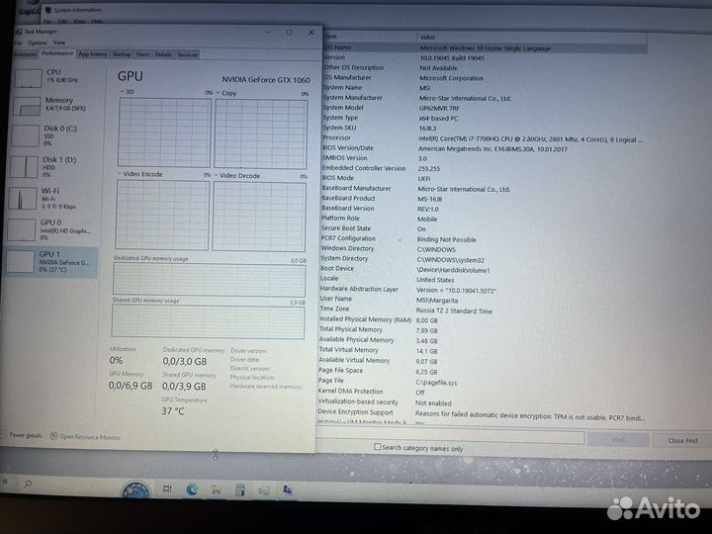Viewport: 712px width, 534px height.
Task: Select the OS Name row
Action: [x=485, y=47]
